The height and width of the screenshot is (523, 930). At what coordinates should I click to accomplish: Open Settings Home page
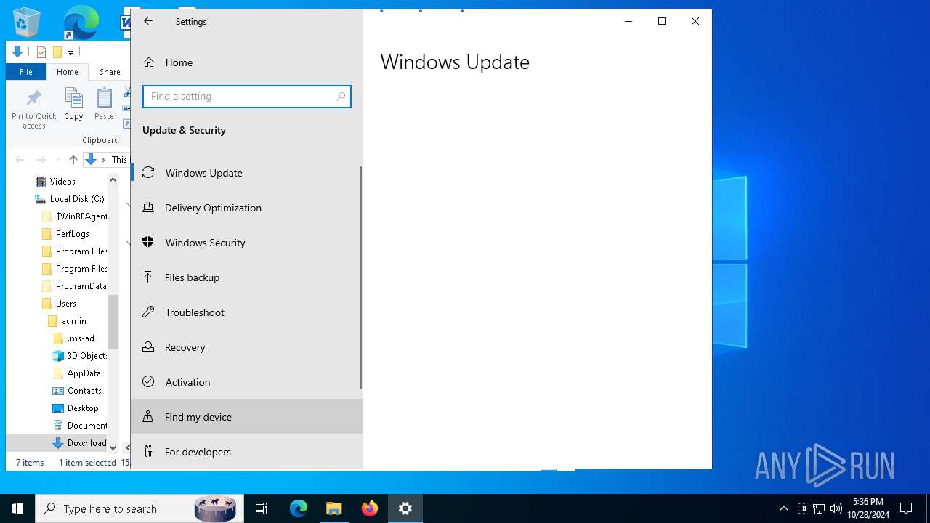click(x=246, y=62)
